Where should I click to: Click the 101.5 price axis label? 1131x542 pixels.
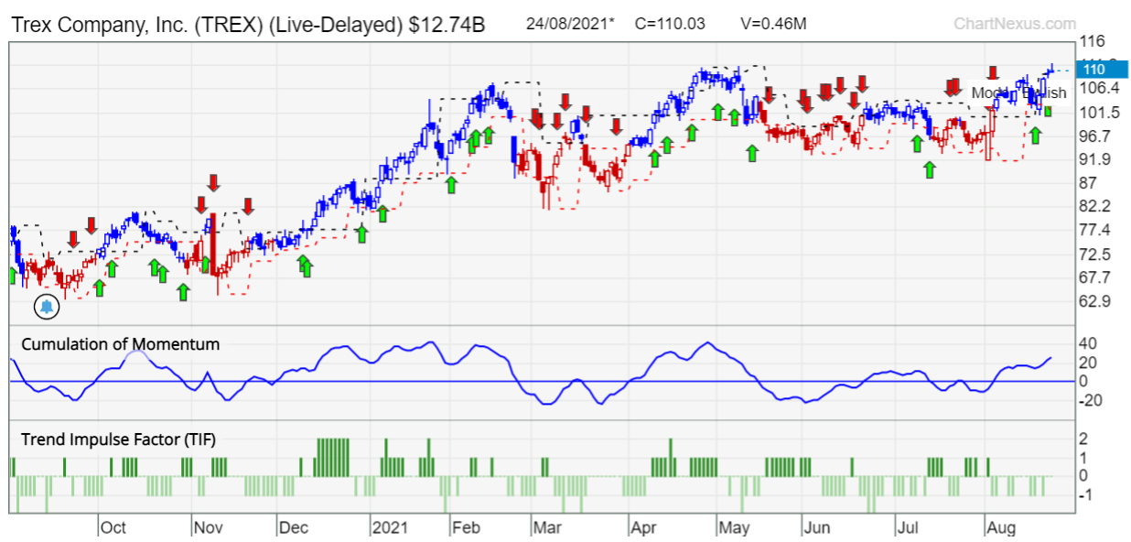tap(1099, 113)
